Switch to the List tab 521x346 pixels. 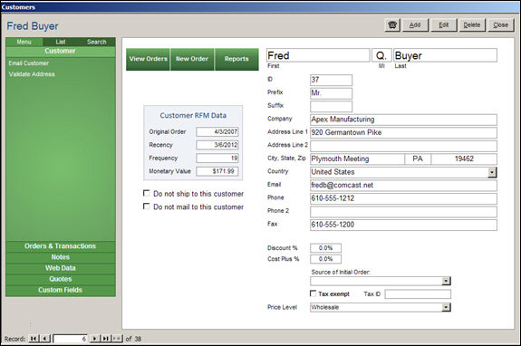coord(61,42)
